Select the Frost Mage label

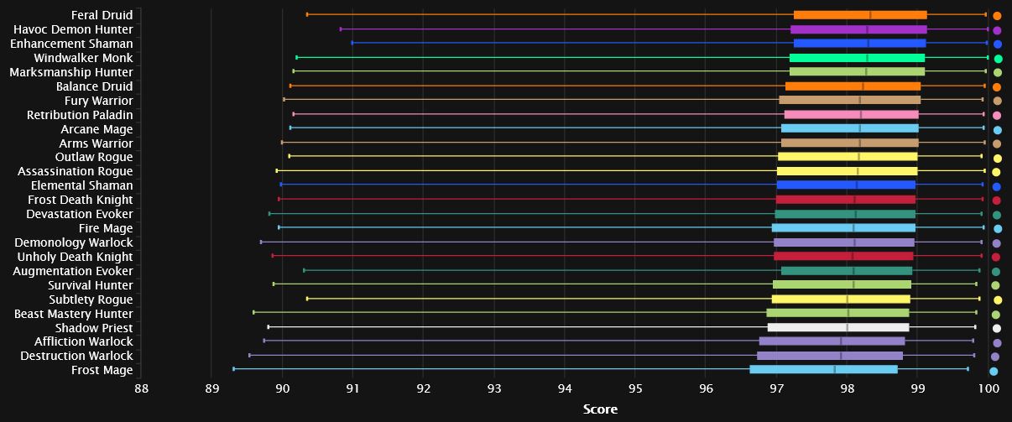point(102,371)
